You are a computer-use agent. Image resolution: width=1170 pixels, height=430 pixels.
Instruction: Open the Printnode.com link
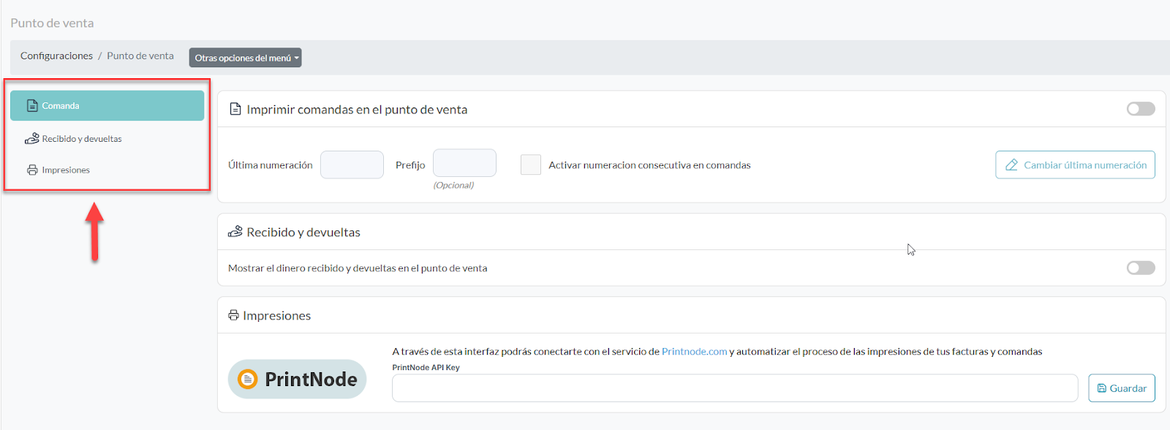pos(694,352)
